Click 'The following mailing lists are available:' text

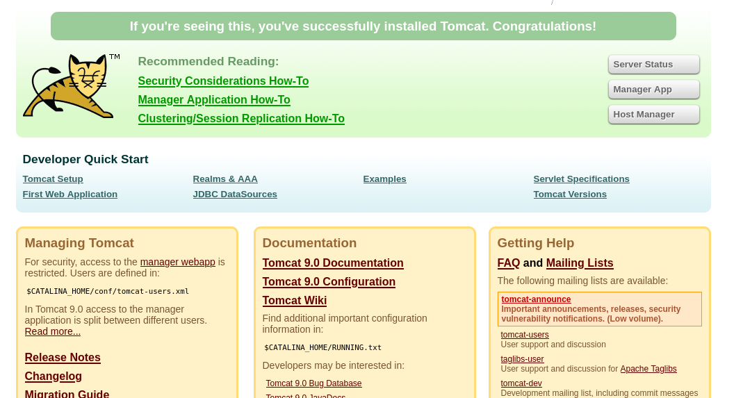pyautogui.click(x=582, y=281)
